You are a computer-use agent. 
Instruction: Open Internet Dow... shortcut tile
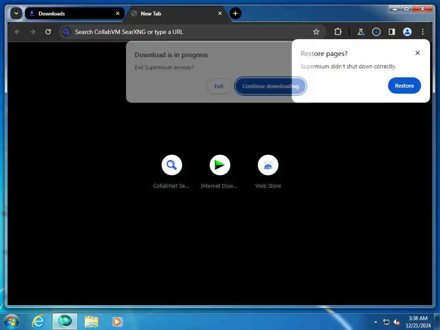[220, 171]
